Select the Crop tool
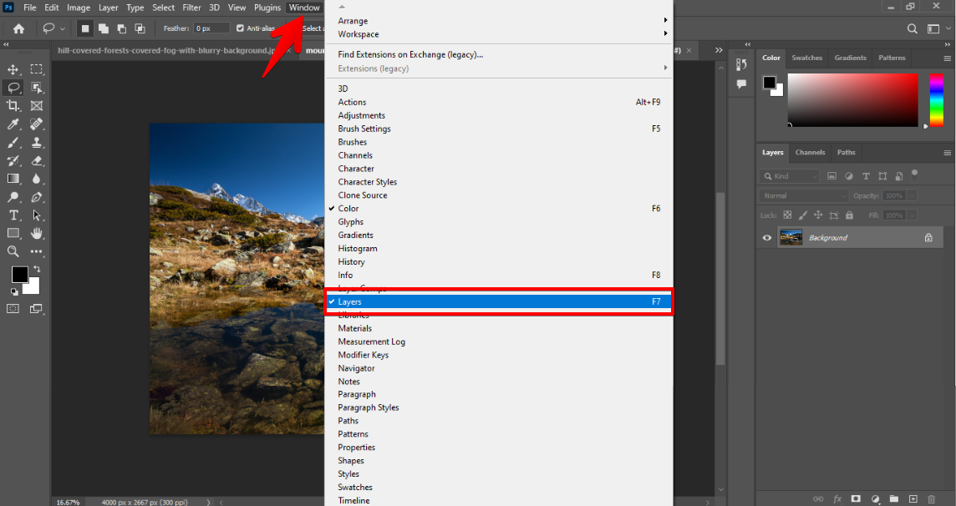This screenshot has height=506, width=956. coord(13,106)
